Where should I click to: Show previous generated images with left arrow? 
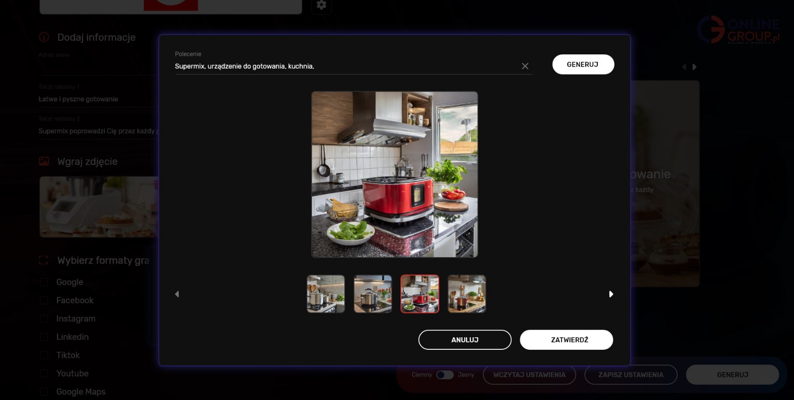[177, 294]
